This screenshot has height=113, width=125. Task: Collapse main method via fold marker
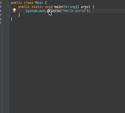(9, 7)
